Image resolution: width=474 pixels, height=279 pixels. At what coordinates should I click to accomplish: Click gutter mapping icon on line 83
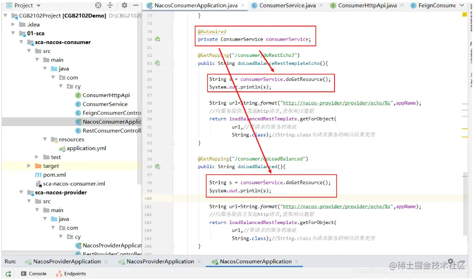pyautogui.click(x=158, y=63)
